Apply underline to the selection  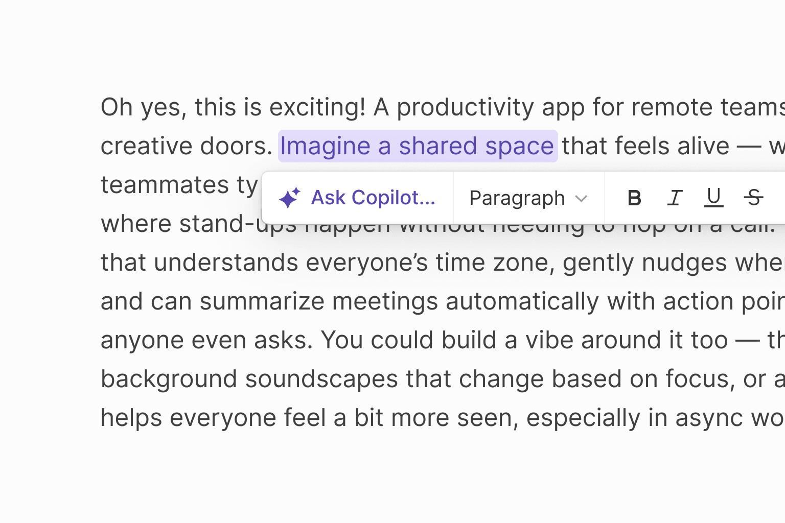point(713,198)
